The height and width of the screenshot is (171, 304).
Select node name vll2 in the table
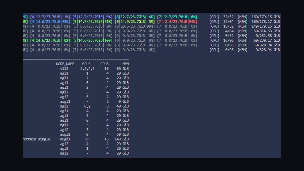(x=64, y=69)
